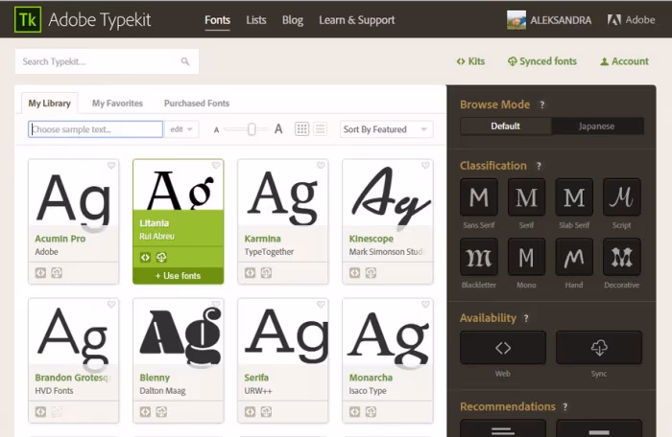Toggle Sans Serif classification filter

[x=479, y=197]
